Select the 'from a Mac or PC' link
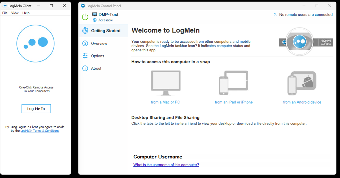Screen dimensions: 340x178 pyautogui.click(x=165, y=102)
